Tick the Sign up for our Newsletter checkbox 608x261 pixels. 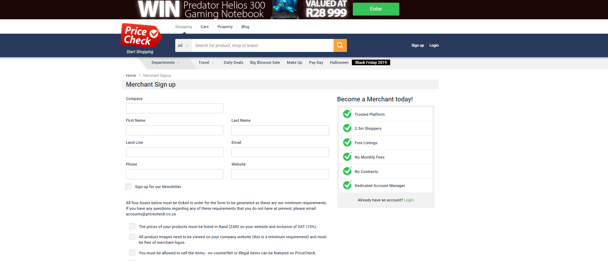(x=128, y=187)
